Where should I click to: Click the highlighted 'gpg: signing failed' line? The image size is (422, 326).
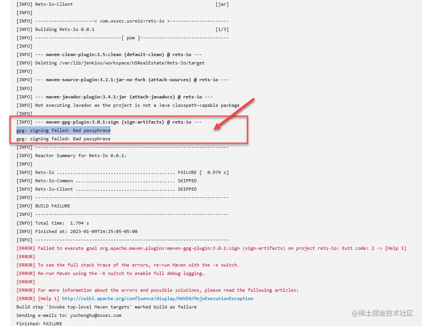pos(63,130)
